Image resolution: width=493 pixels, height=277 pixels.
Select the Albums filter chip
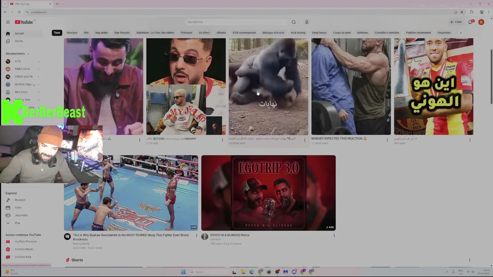(221, 33)
